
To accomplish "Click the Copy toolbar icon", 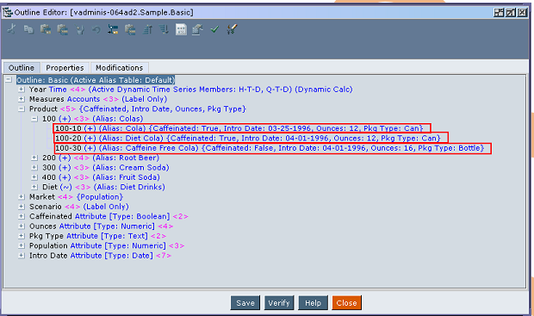I will click(x=28, y=29).
